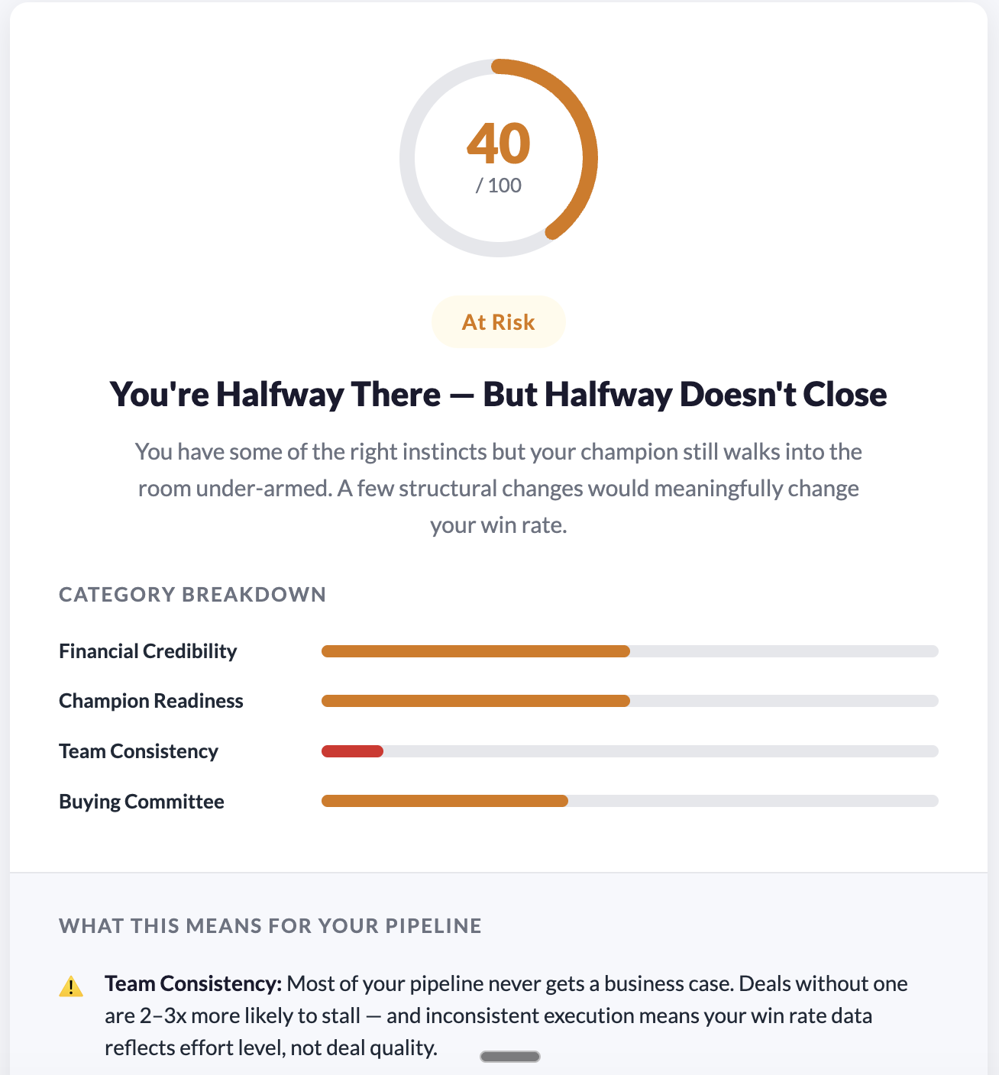Click the What This Means For Your Pipeline heading
This screenshot has width=999, height=1075.
coord(270,926)
